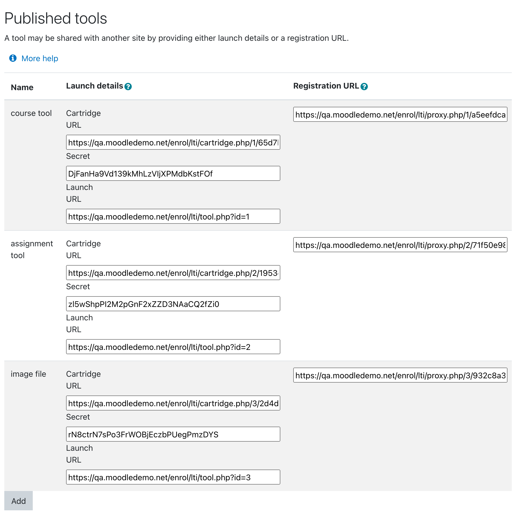Select image file Registration URL field
522x513 pixels.
pos(400,375)
